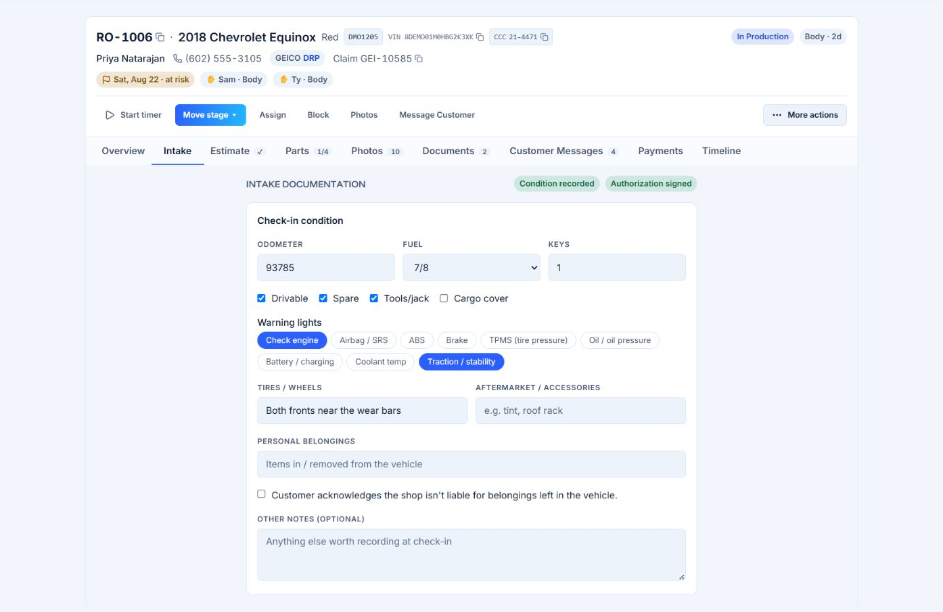The height and width of the screenshot is (612, 943).
Task: Click the flag icon on the due date badge
Action: click(106, 80)
